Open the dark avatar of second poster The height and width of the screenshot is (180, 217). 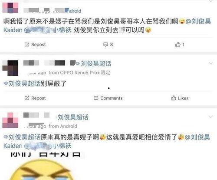pyautogui.click(x=10, y=68)
